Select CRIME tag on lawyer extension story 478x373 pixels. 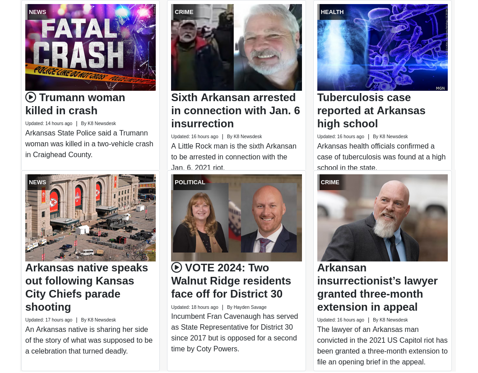(330, 182)
